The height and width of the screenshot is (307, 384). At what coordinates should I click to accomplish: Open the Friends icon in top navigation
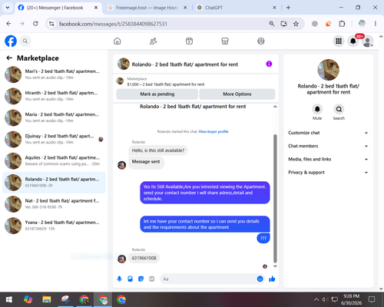click(153, 41)
